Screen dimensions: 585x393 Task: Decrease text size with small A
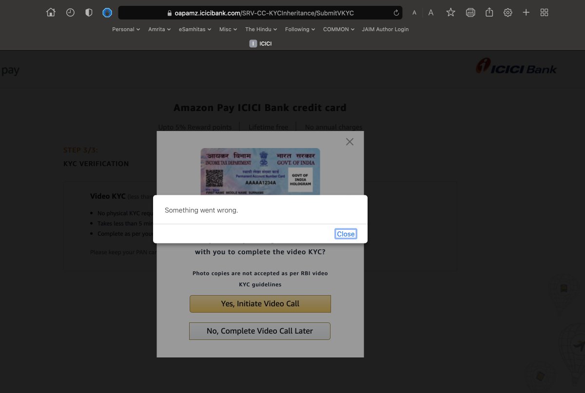[x=414, y=13]
